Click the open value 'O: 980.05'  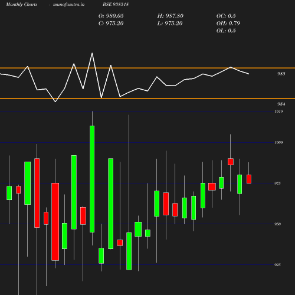point(111,16)
